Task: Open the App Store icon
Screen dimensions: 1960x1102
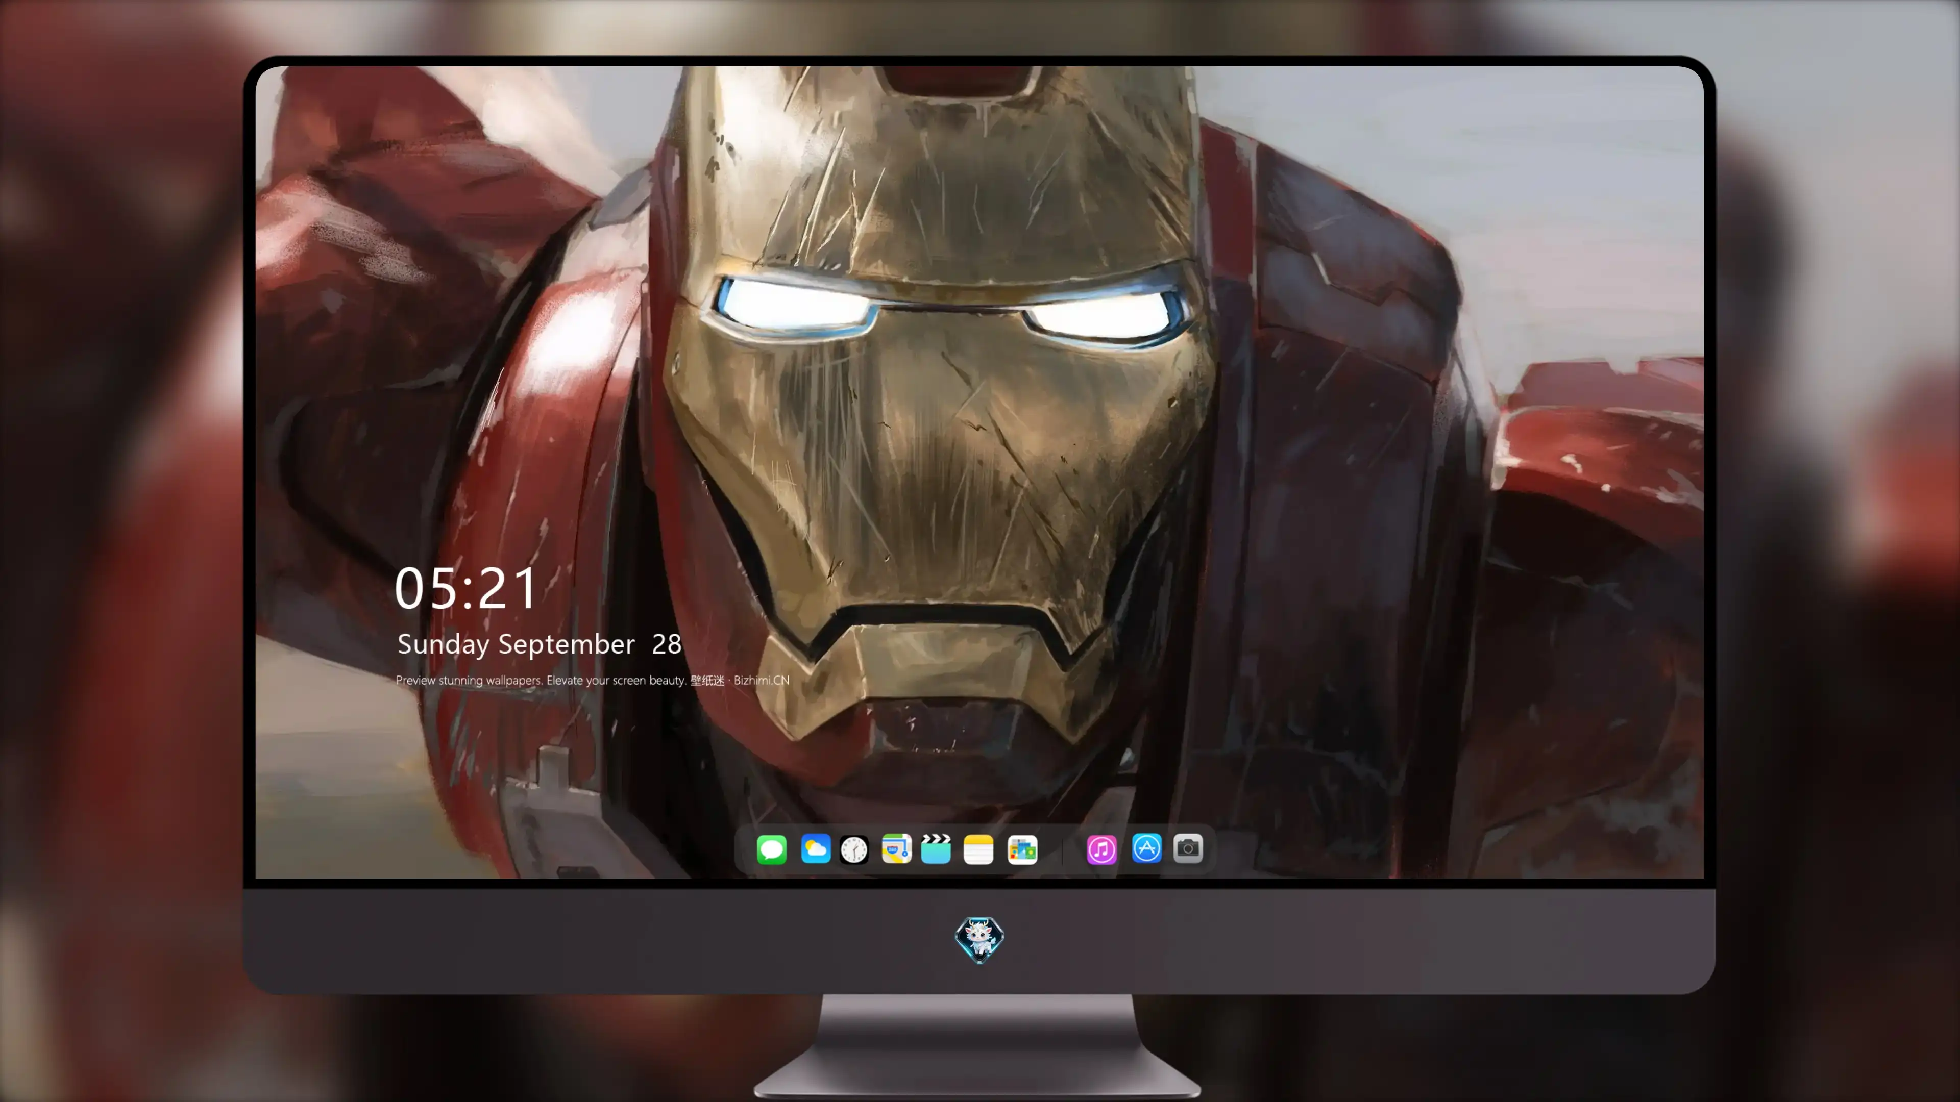Action: coord(1146,848)
